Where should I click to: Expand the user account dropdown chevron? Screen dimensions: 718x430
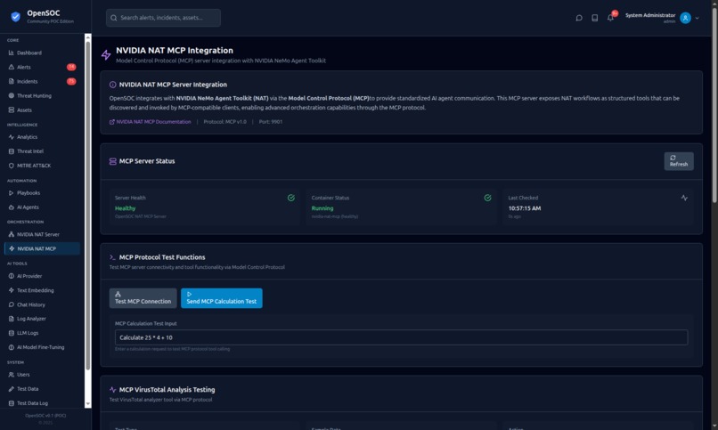point(697,19)
